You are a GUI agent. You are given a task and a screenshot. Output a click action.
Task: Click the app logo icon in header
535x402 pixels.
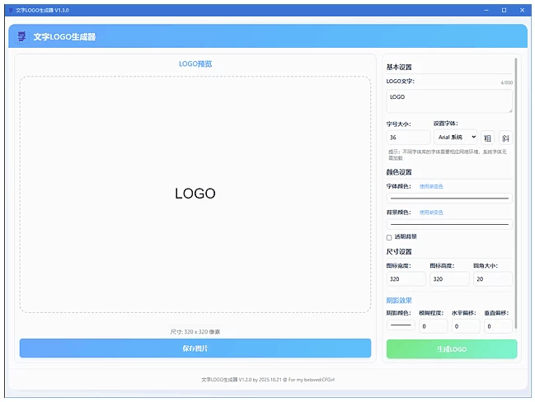pyautogui.click(x=21, y=37)
